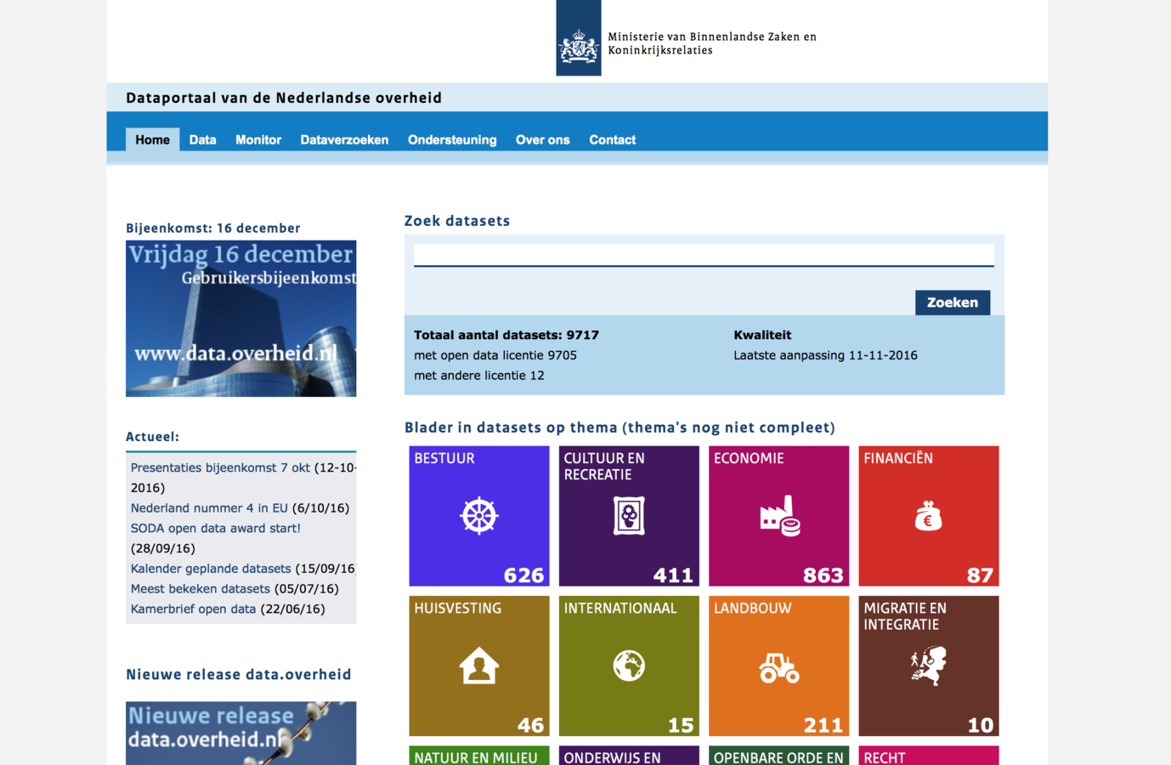Click 'Dataportaal van de Nederlandse overheid' title
Screen dimensions: 1171x765
[284, 98]
